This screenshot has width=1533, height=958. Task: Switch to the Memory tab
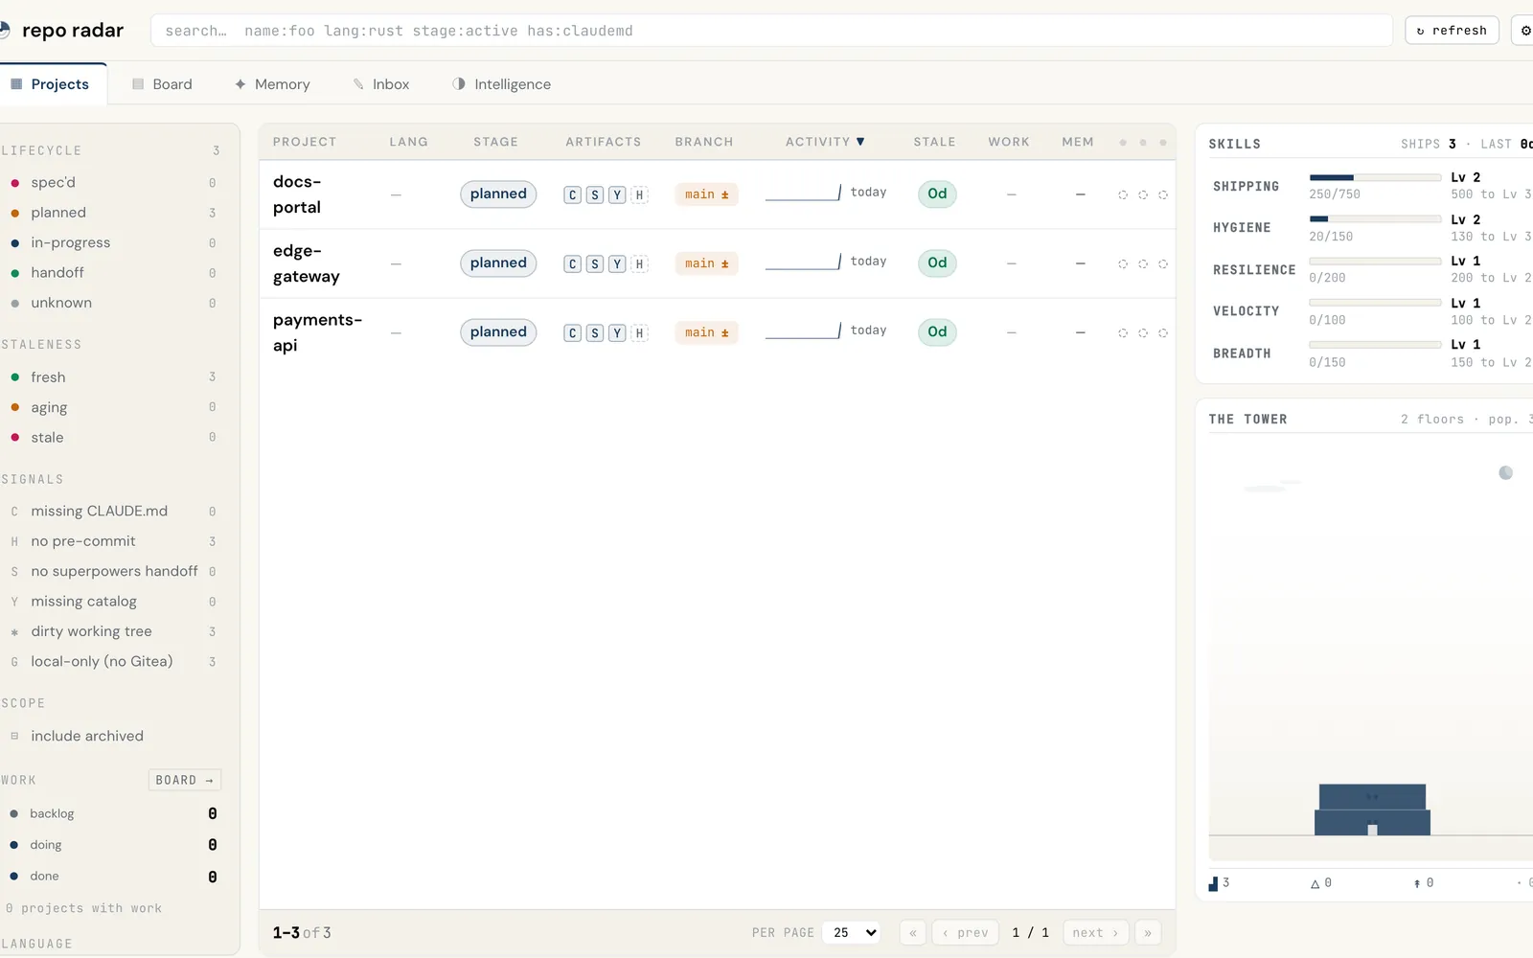[272, 84]
